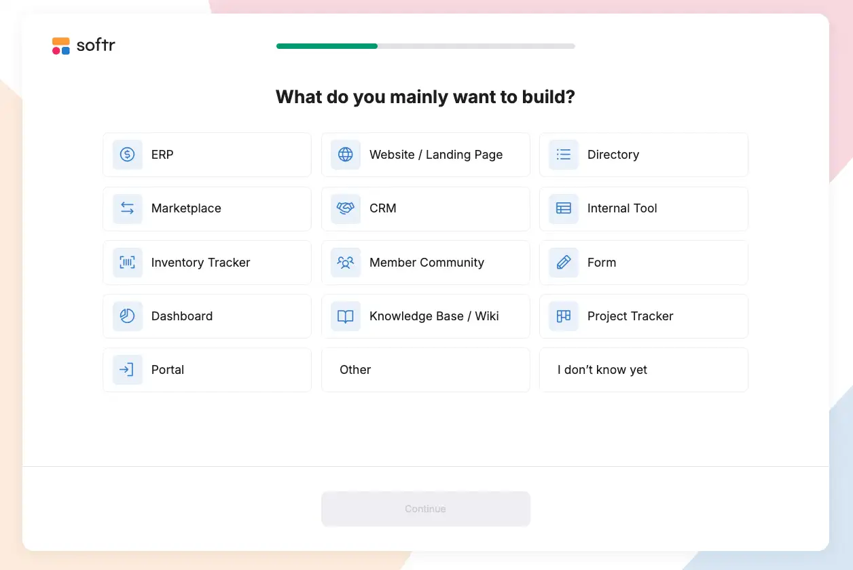Pick the Knowledge Base / Wiki label
The width and height of the screenshot is (853, 570).
(434, 316)
